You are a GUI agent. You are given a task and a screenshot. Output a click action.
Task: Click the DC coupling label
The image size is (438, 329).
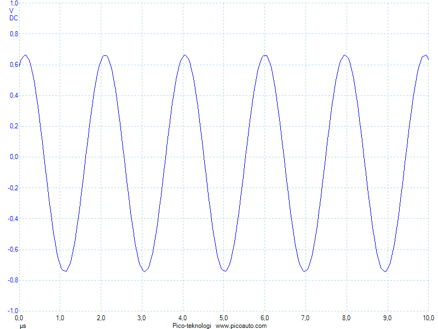14,18
